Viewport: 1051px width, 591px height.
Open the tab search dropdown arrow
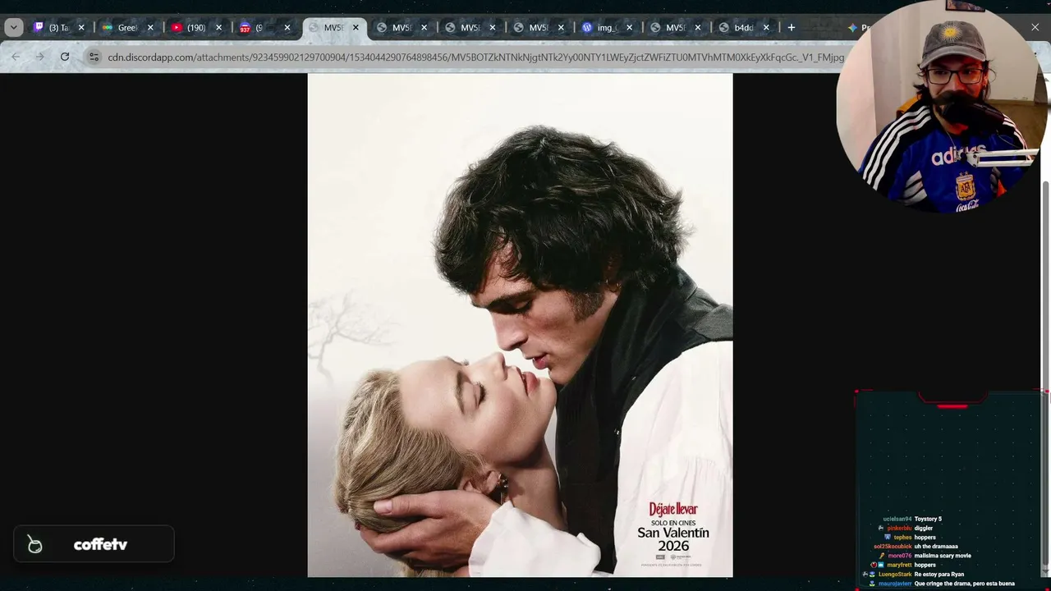pos(13,27)
